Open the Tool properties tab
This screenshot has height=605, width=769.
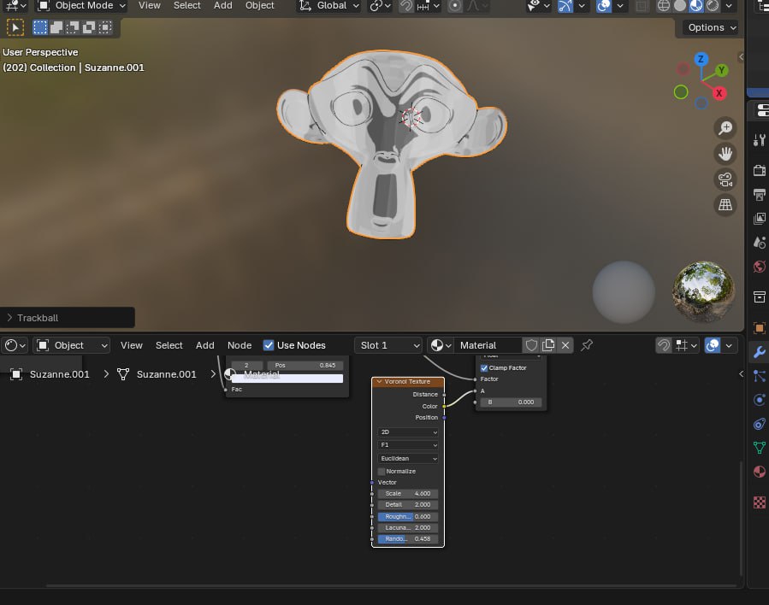tap(760, 141)
